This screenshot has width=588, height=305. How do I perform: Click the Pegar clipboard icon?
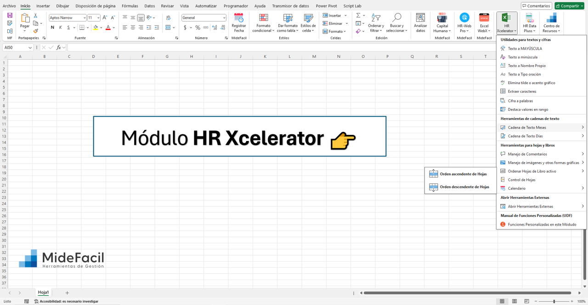[25, 18]
